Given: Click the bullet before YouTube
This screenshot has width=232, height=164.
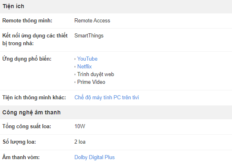Looking at the screenshot, I should (x=75, y=59).
